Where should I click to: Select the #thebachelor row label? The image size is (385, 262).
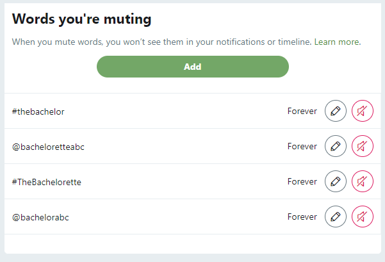(x=38, y=111)
